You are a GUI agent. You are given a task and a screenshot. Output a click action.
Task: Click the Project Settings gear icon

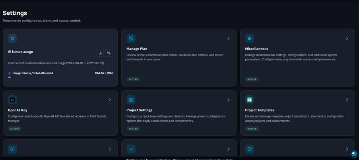point(131,100)
